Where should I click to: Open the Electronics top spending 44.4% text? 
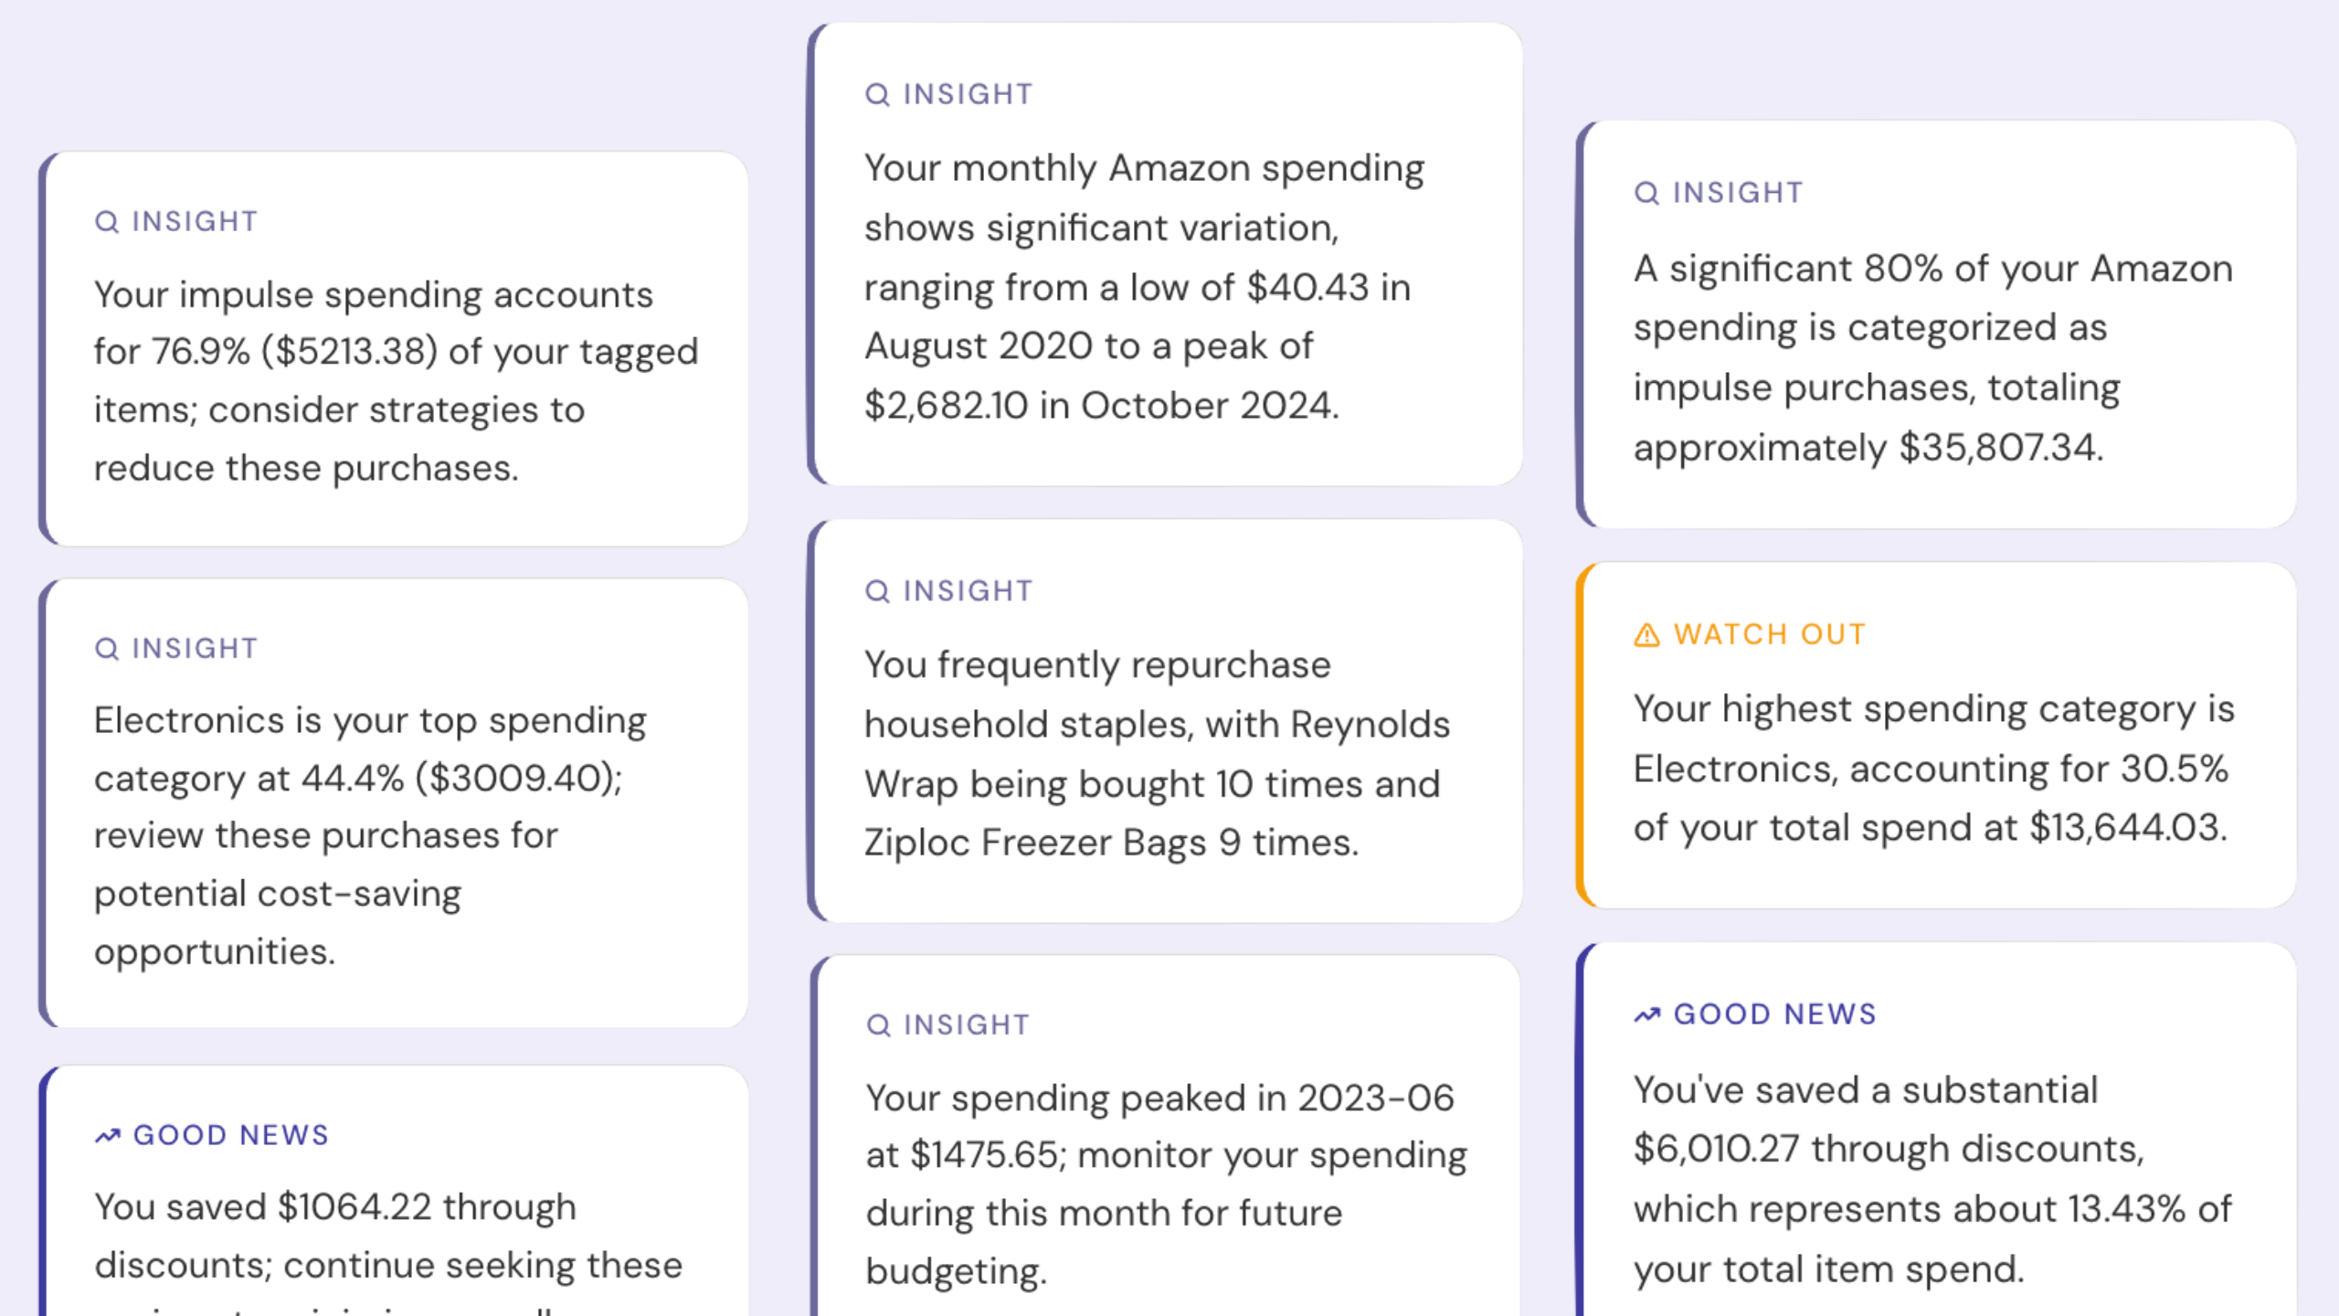(370, 835)
